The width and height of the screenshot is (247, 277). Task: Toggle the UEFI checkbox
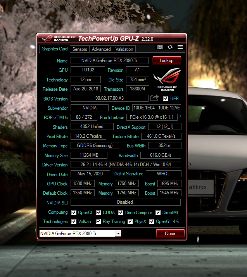tap(166, 99)
